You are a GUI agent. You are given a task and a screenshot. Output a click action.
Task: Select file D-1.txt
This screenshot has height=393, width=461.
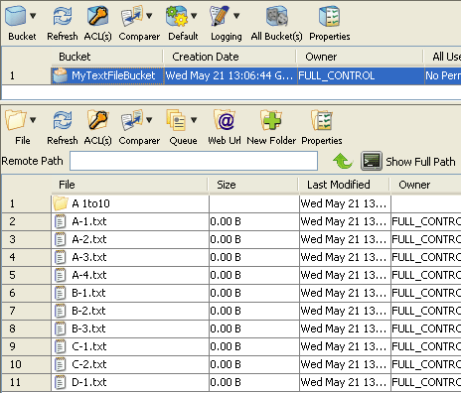(x=231, y=382)
